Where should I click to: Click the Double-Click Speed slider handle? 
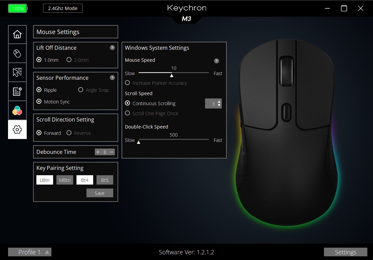139,142
